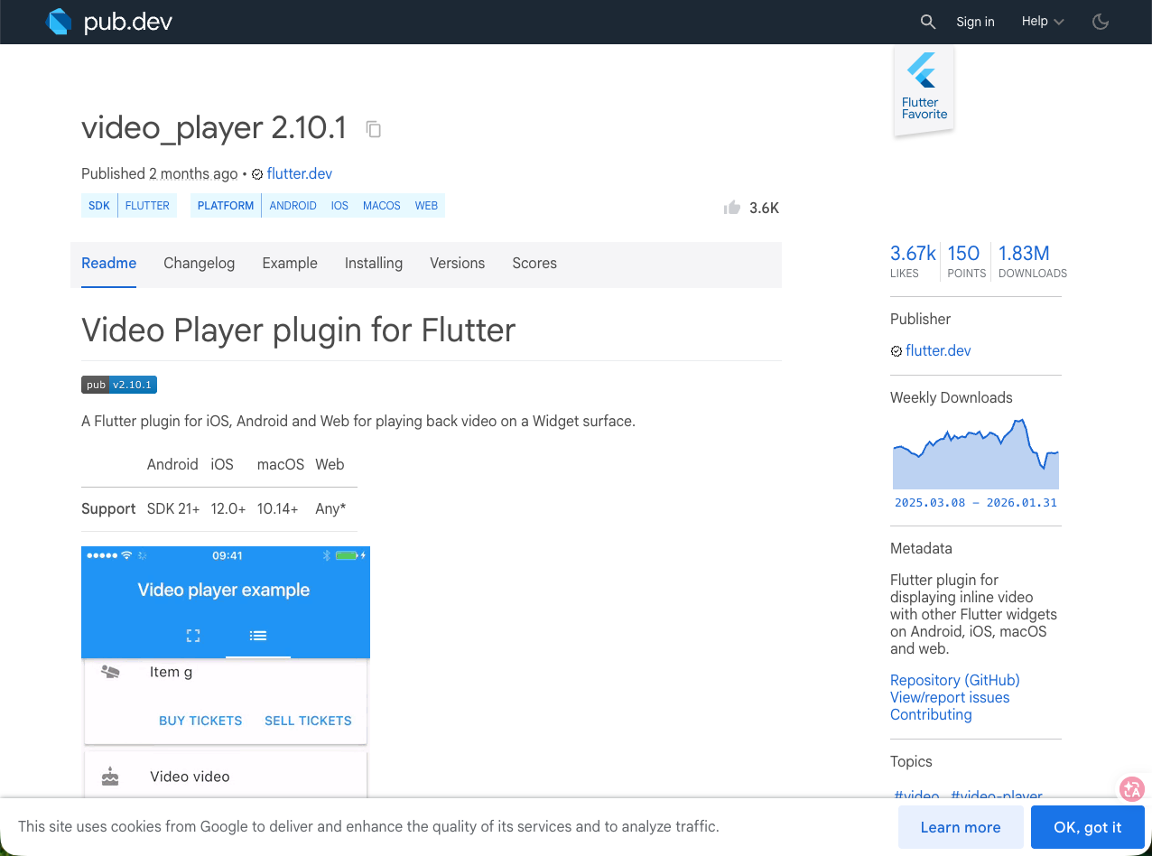Toggle dark mode with the moon icon

(x=1101, y=22)
